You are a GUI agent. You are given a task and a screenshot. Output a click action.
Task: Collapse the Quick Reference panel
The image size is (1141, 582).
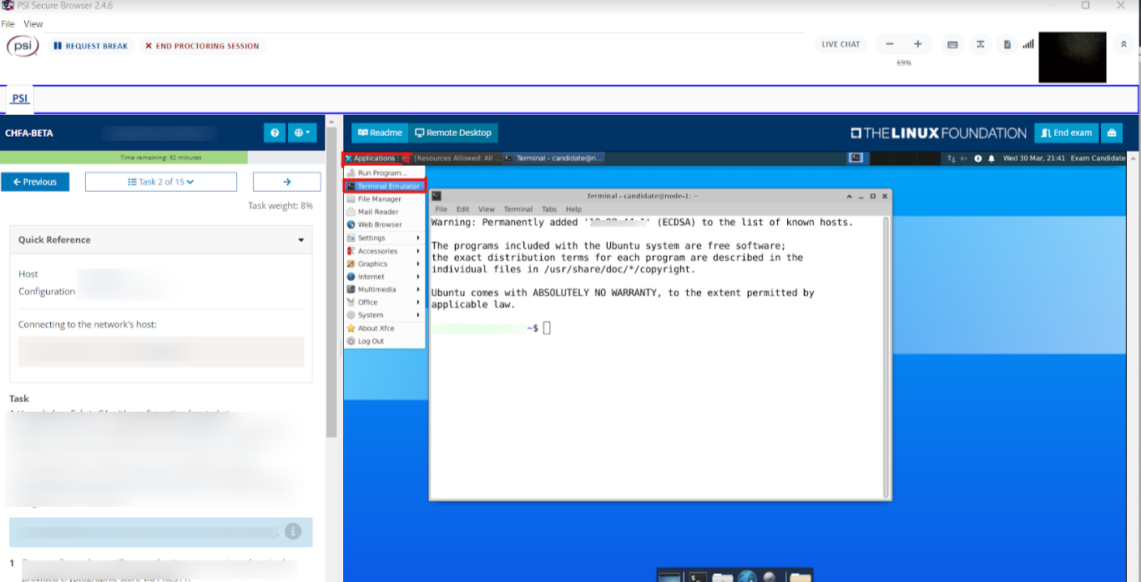click(301, 240)
